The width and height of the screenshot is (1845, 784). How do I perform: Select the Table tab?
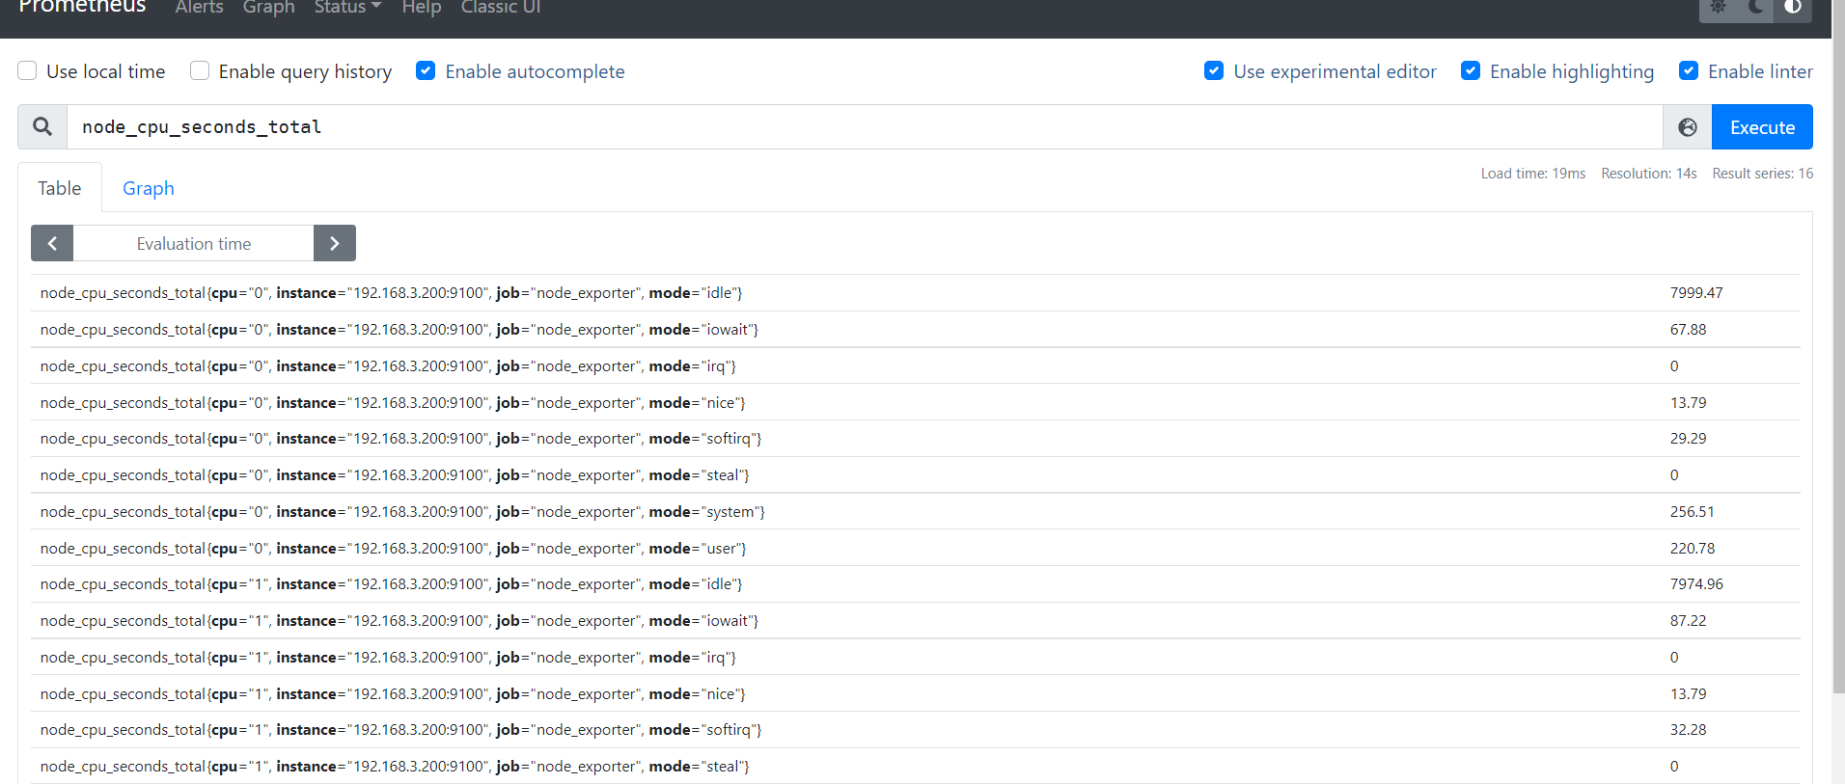(x=60, y=188)
